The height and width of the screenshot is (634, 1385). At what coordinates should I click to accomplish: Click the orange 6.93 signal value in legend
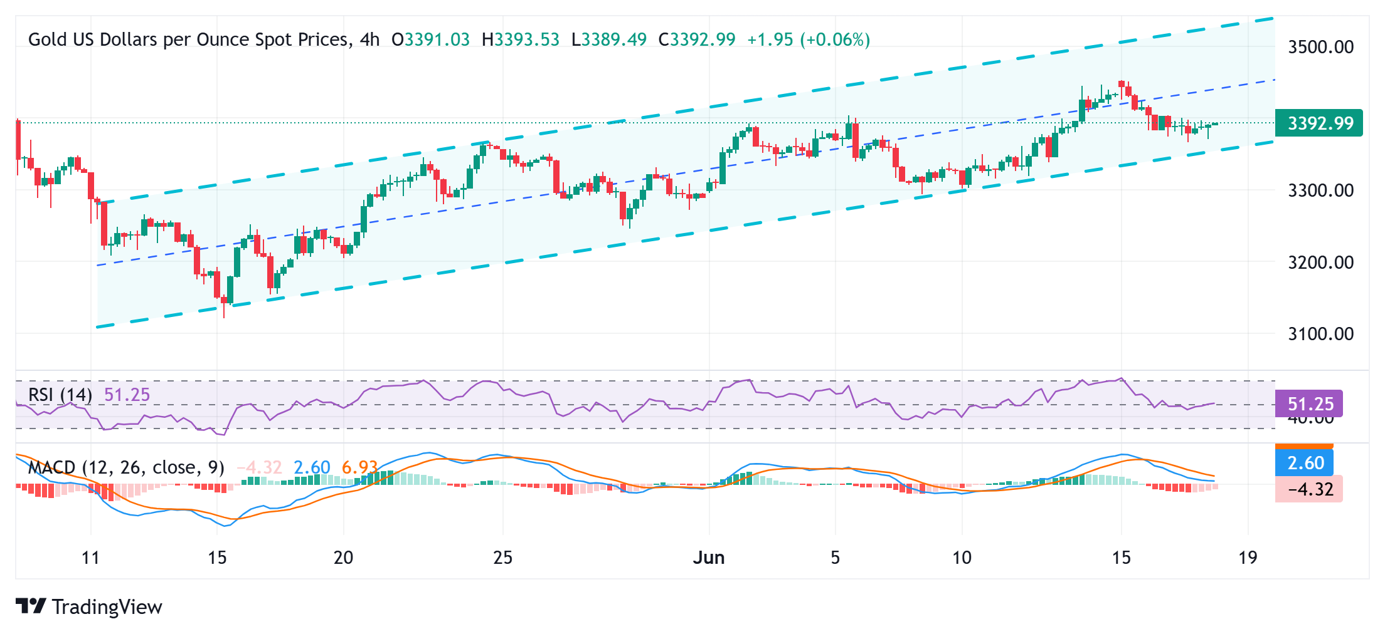click(x=359, y=467)
